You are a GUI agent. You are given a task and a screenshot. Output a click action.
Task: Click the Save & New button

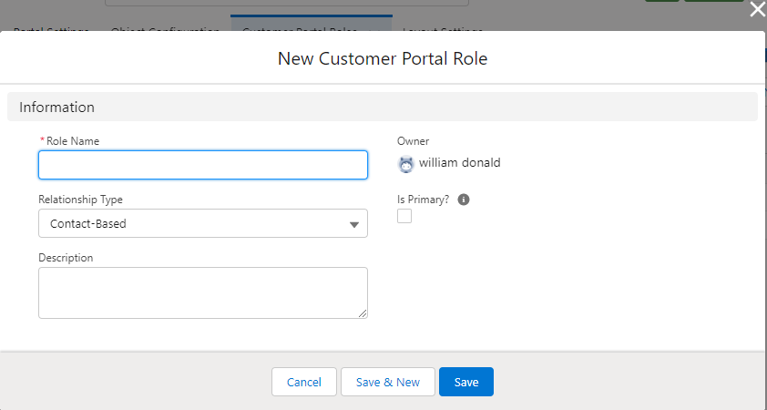(388, 383)
